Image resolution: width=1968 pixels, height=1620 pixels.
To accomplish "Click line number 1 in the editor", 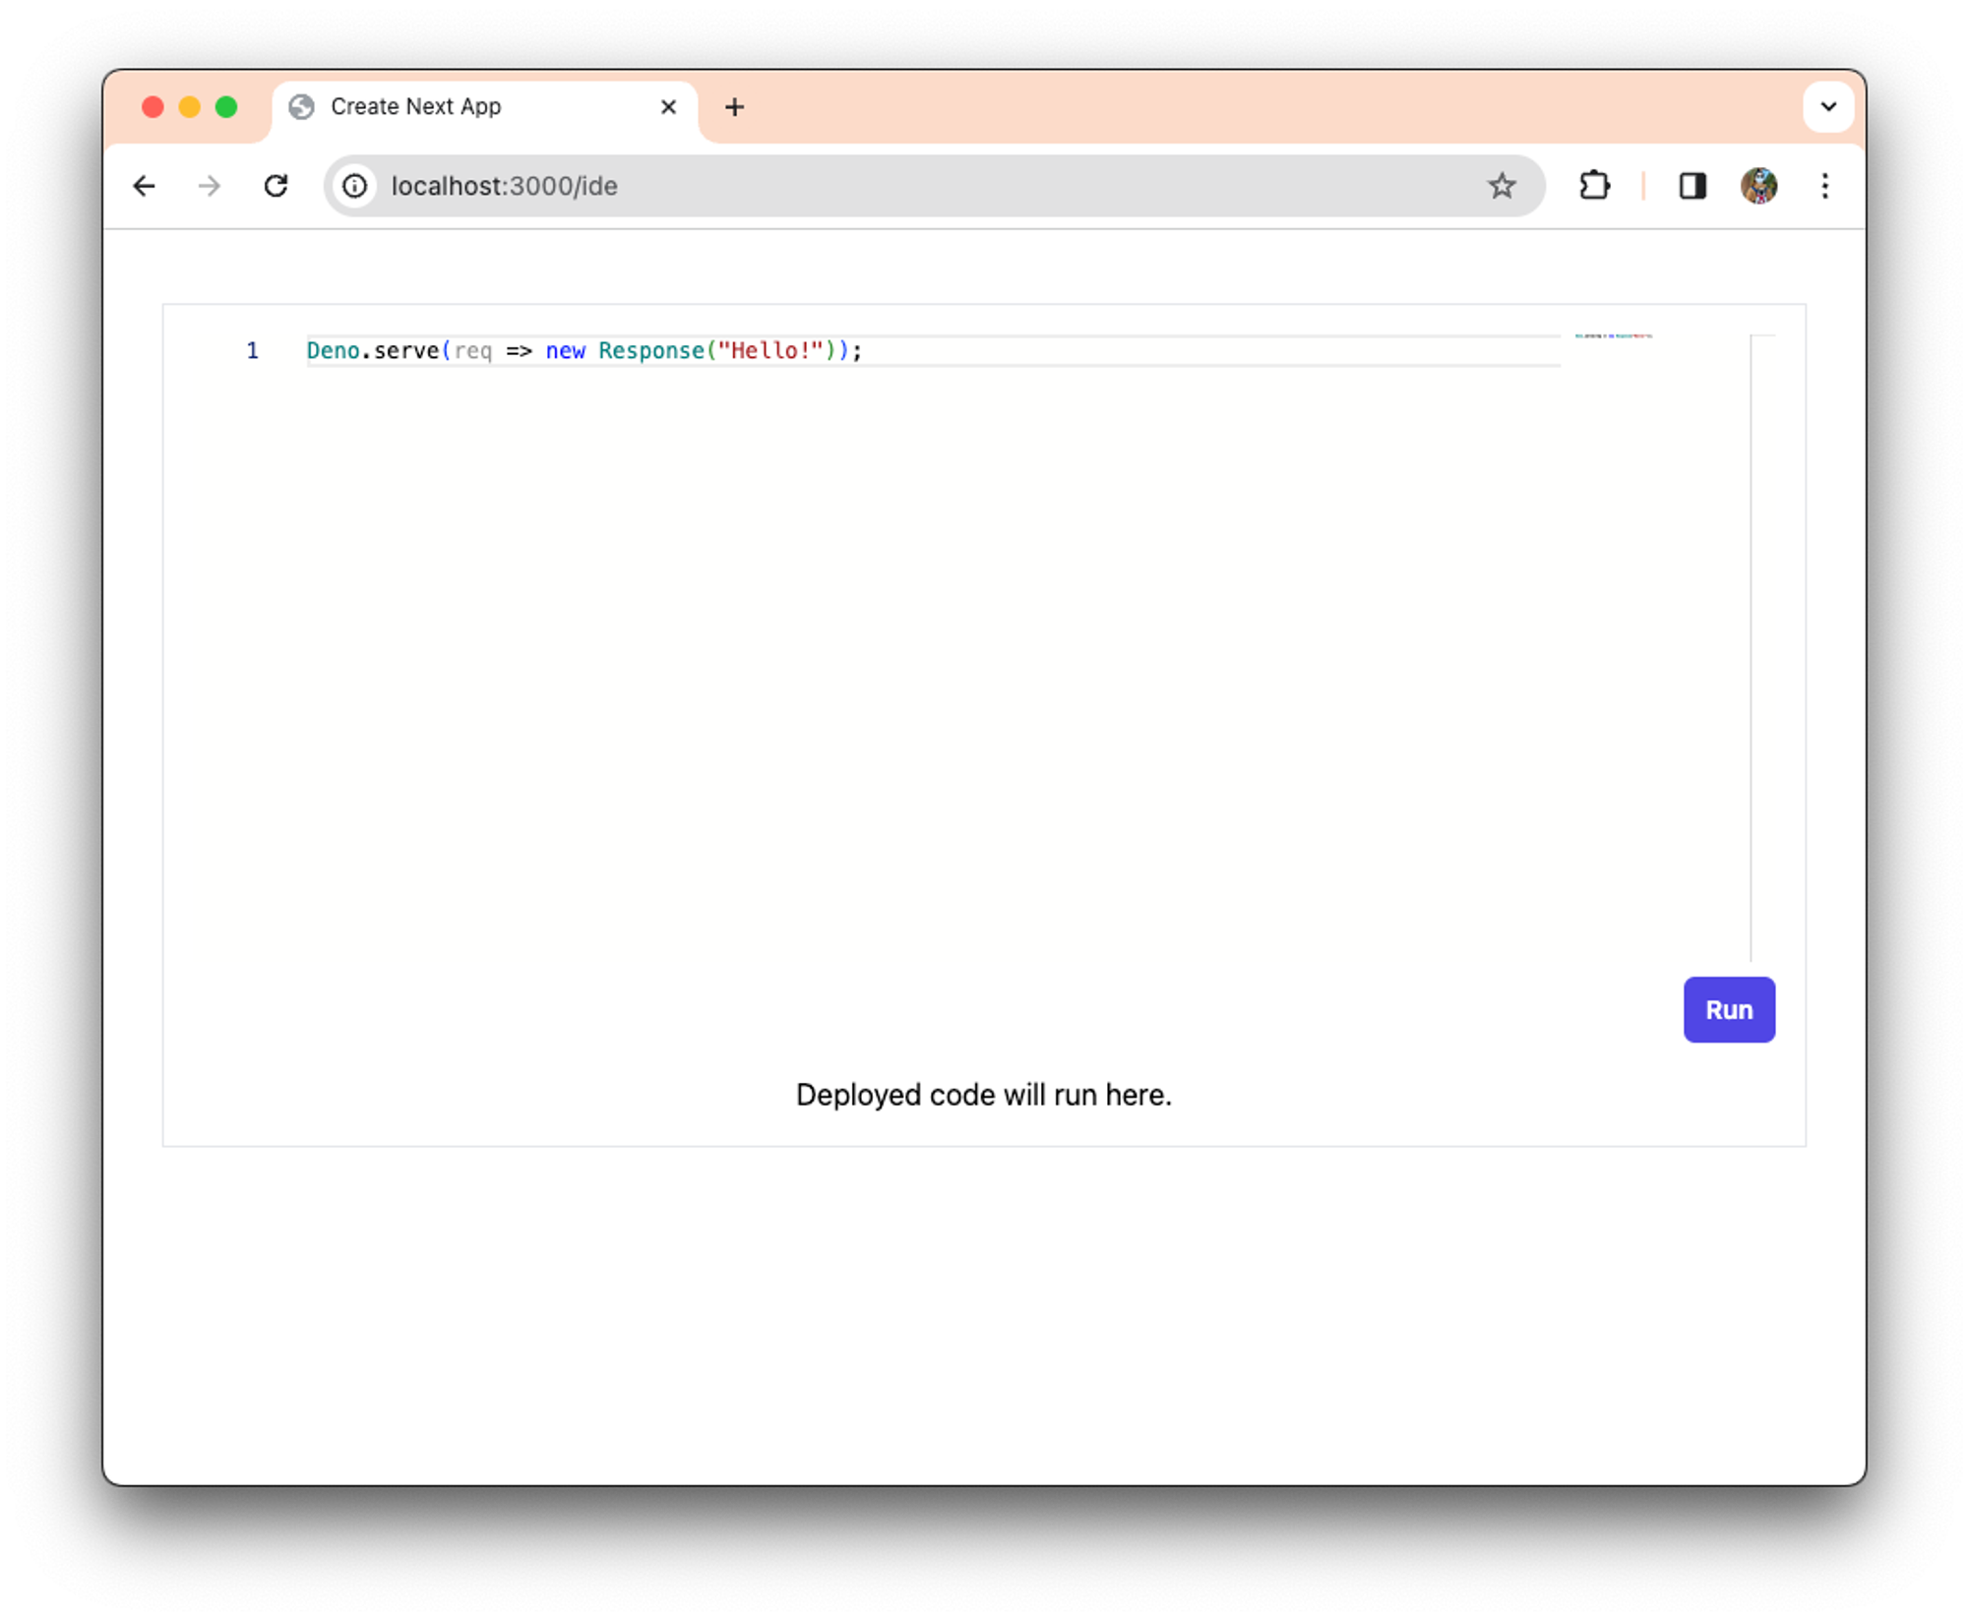I will coord(253,350).
